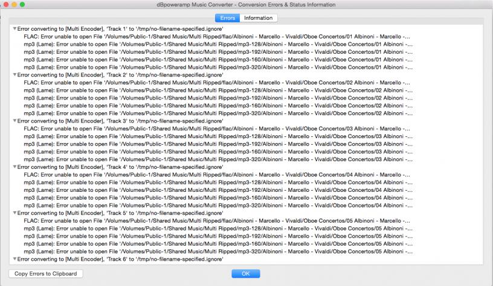
Task: Collapse the Track 2 error group triangle
Action: tap(15, 75)
